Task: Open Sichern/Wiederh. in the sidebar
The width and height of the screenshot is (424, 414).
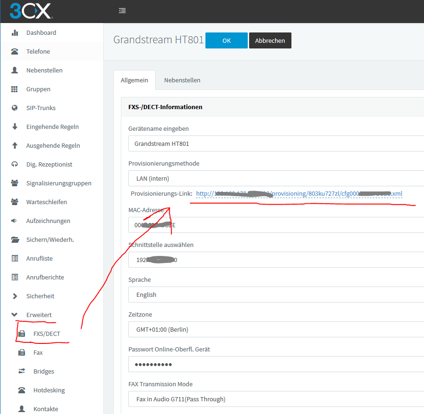Action: point(50,240)
